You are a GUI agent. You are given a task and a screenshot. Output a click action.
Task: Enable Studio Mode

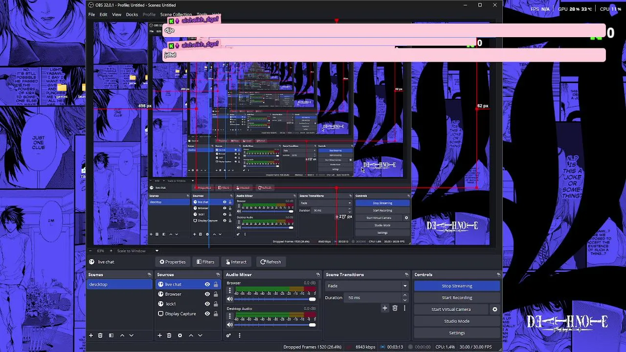(457, 321)
